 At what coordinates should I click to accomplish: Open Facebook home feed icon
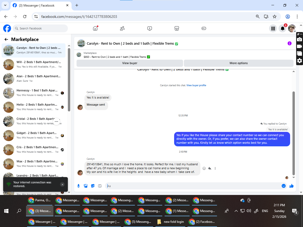[95, 28]
